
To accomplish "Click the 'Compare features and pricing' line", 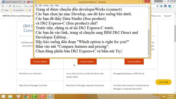I will coord(72,46).
